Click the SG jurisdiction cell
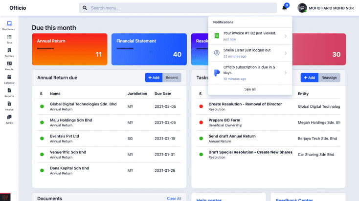The image size is (359, 201). click(x=130, y=139)
